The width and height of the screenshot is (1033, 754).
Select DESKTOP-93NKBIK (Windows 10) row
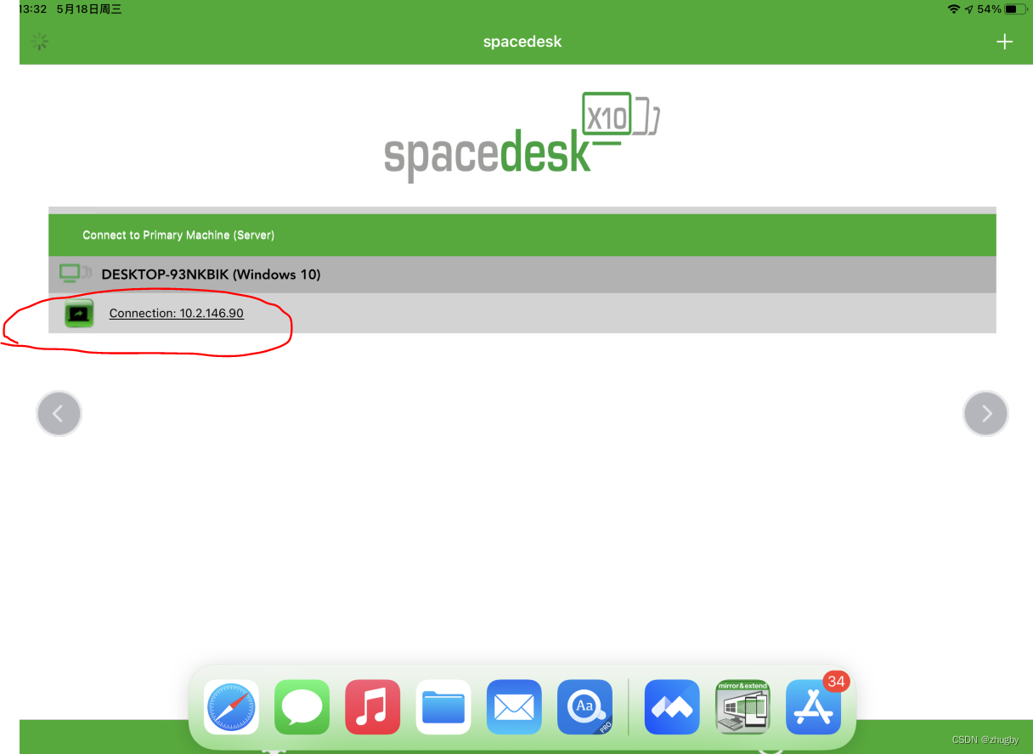(522, 275)
